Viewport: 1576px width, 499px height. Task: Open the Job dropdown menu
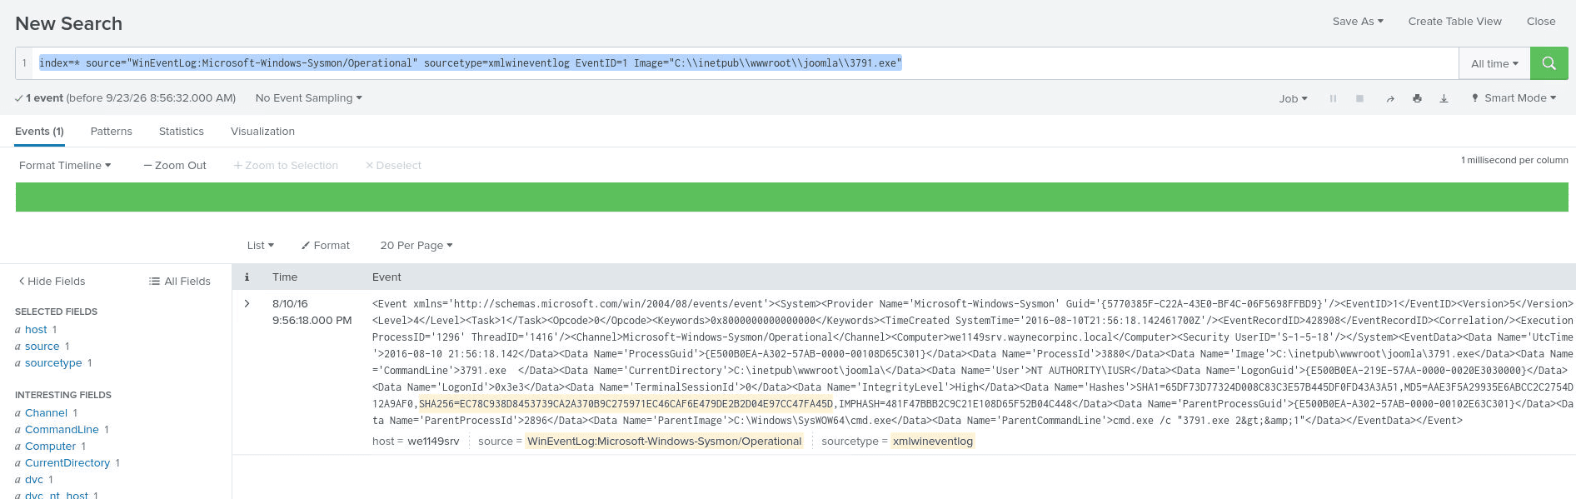[1293, 98]
